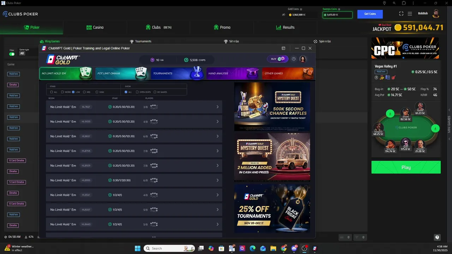Check the OPEN SEATS checkbox

coord(137,92)
